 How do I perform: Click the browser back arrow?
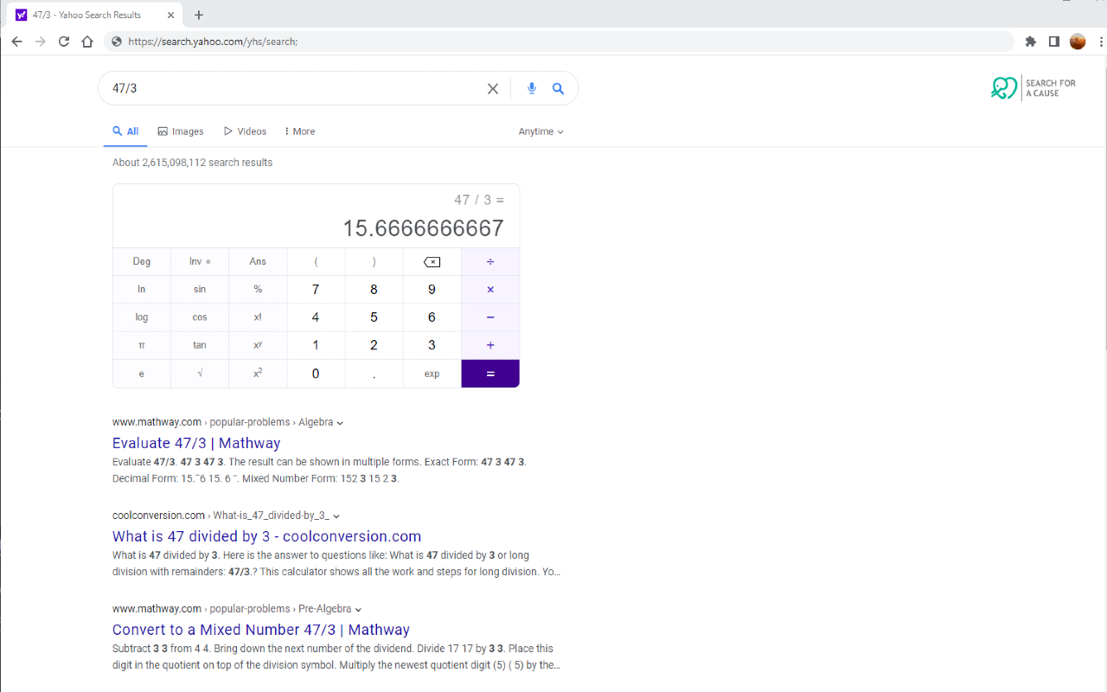[16, 42]
